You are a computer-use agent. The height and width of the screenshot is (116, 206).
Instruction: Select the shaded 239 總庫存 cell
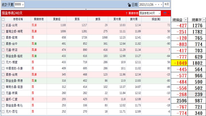coord(197,94)
